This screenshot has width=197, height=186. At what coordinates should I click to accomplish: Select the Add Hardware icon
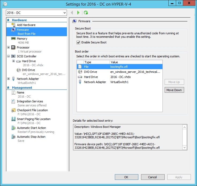13,25
